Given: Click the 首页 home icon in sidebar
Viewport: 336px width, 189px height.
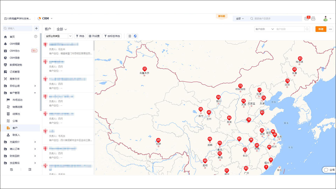Looking at the screenshot, I should tap(6, 37).
